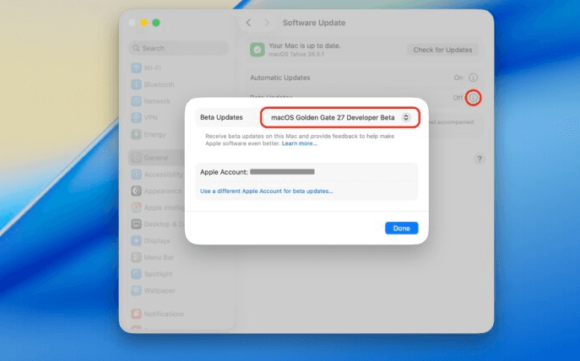
Task: Open the Beta Updates version dropdown
Action: [340, 117]
